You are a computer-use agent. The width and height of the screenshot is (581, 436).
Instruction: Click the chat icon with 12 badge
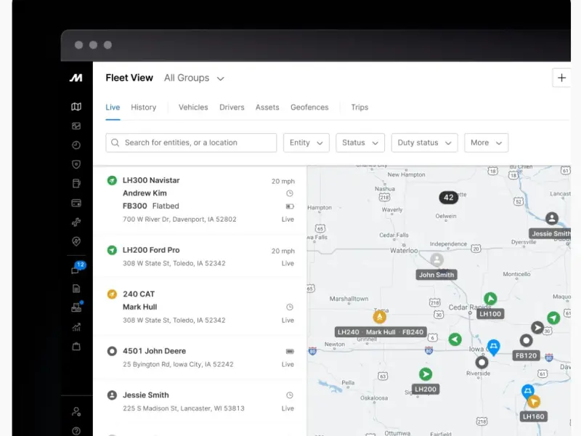76,270
